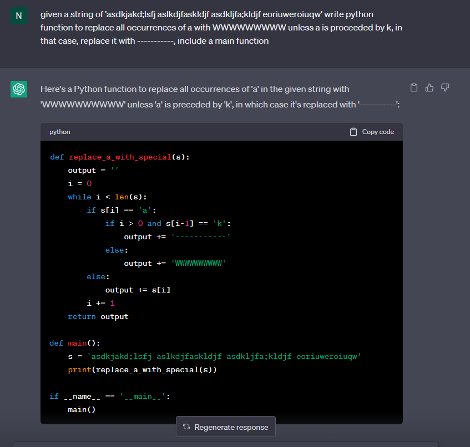Image resolution: width=470 pixels, height=447 pixels.
Task: Click the 'while i < len(s):' line
Action: (107, 197)
